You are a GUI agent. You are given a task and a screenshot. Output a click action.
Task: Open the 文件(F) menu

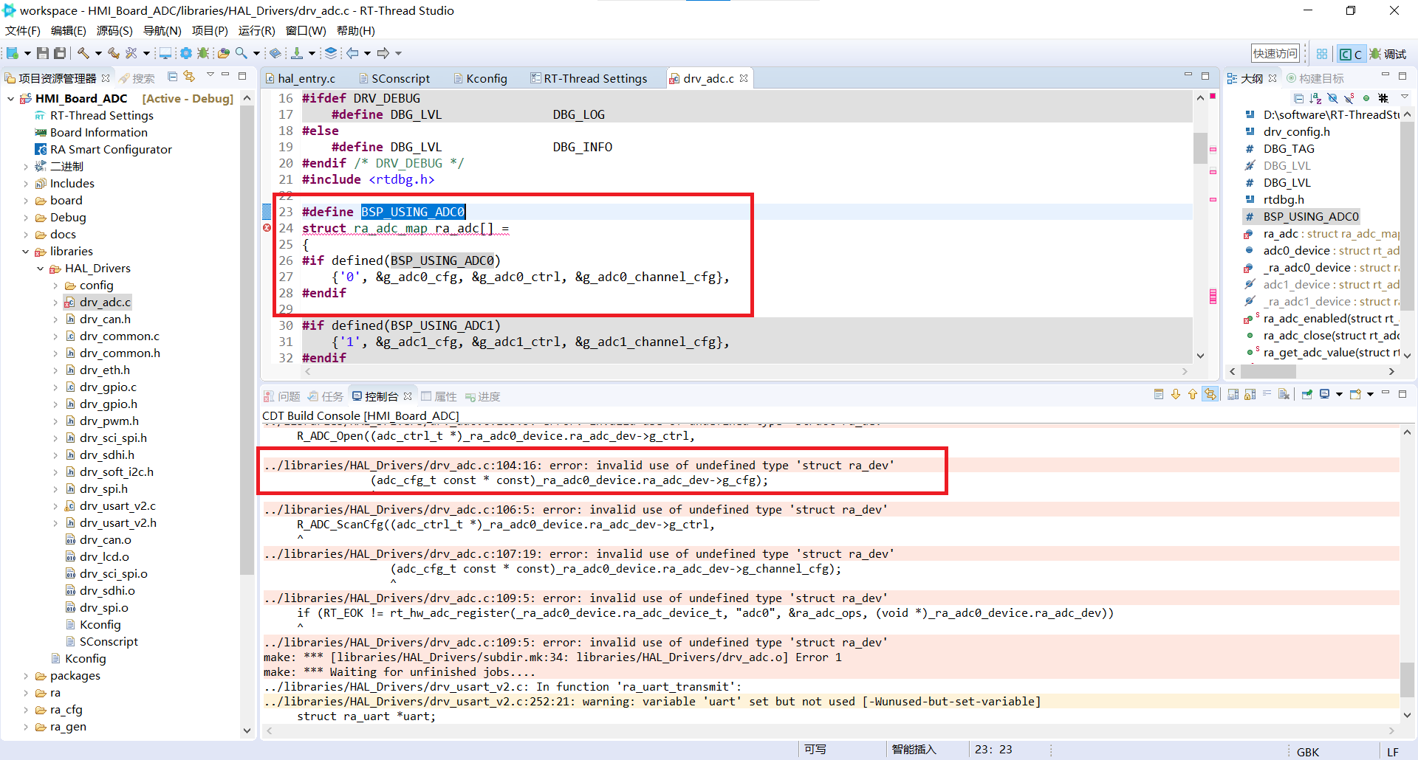[23, 30]
